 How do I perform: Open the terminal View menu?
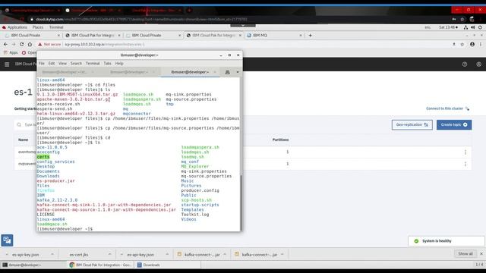tap(62, 64)
